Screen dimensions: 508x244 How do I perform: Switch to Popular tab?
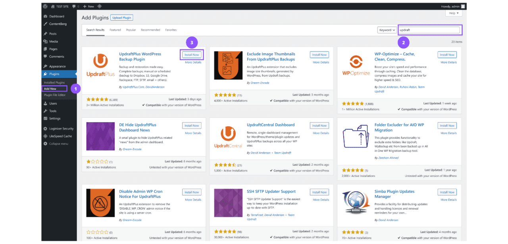[x=131, y=30]
